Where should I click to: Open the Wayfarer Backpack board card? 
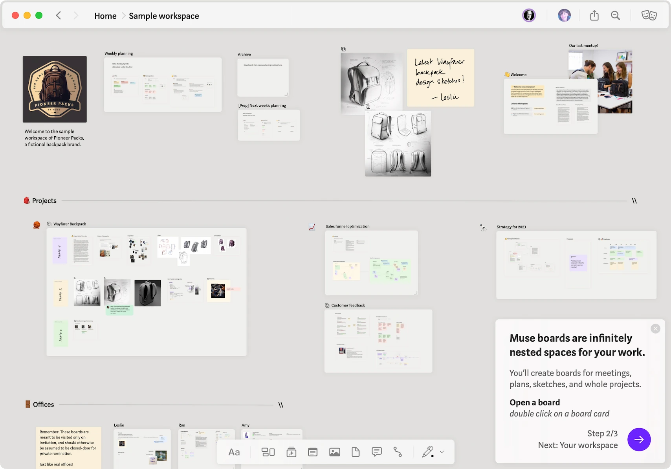[x=146, y=292]
